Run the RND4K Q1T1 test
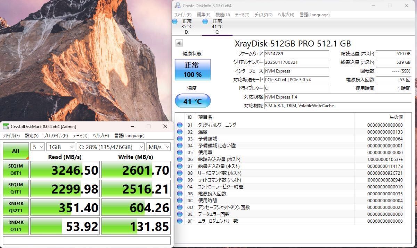This screenshot has height=248, width=417. pyautogui.click(x=16, y=226)
